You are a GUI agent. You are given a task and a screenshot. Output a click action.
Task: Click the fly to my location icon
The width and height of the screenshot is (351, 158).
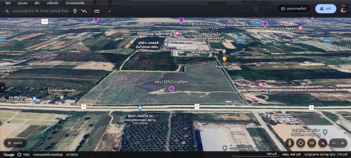coord(300,143)
